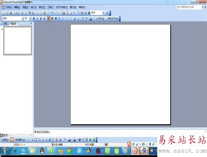Click Windows Start button
The width and height of the screenshot is (207, 157).
(x=4, y=151)
